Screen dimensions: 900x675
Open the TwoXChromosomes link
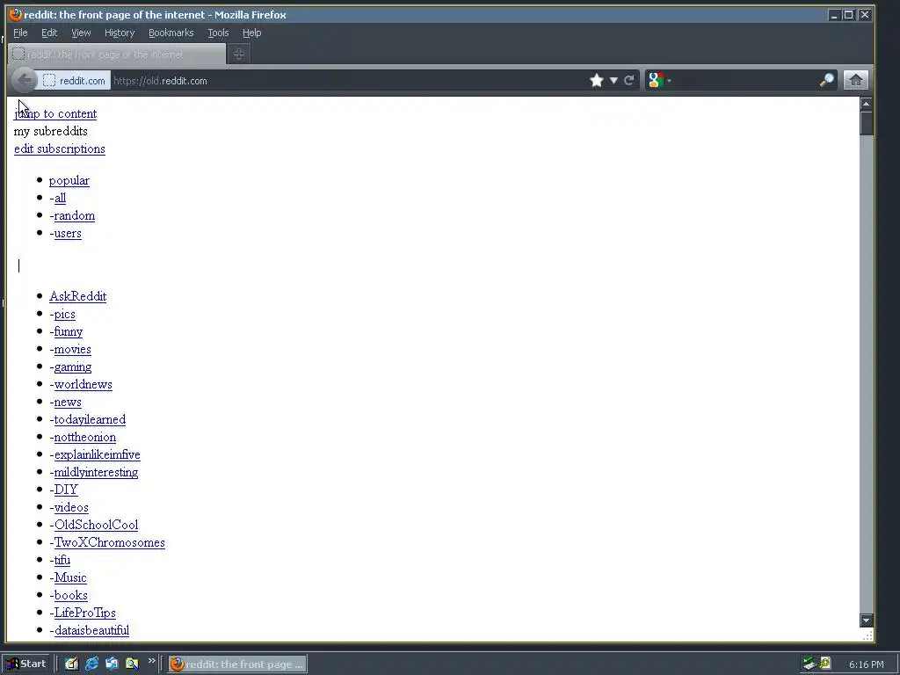click(x=109, y=542)
